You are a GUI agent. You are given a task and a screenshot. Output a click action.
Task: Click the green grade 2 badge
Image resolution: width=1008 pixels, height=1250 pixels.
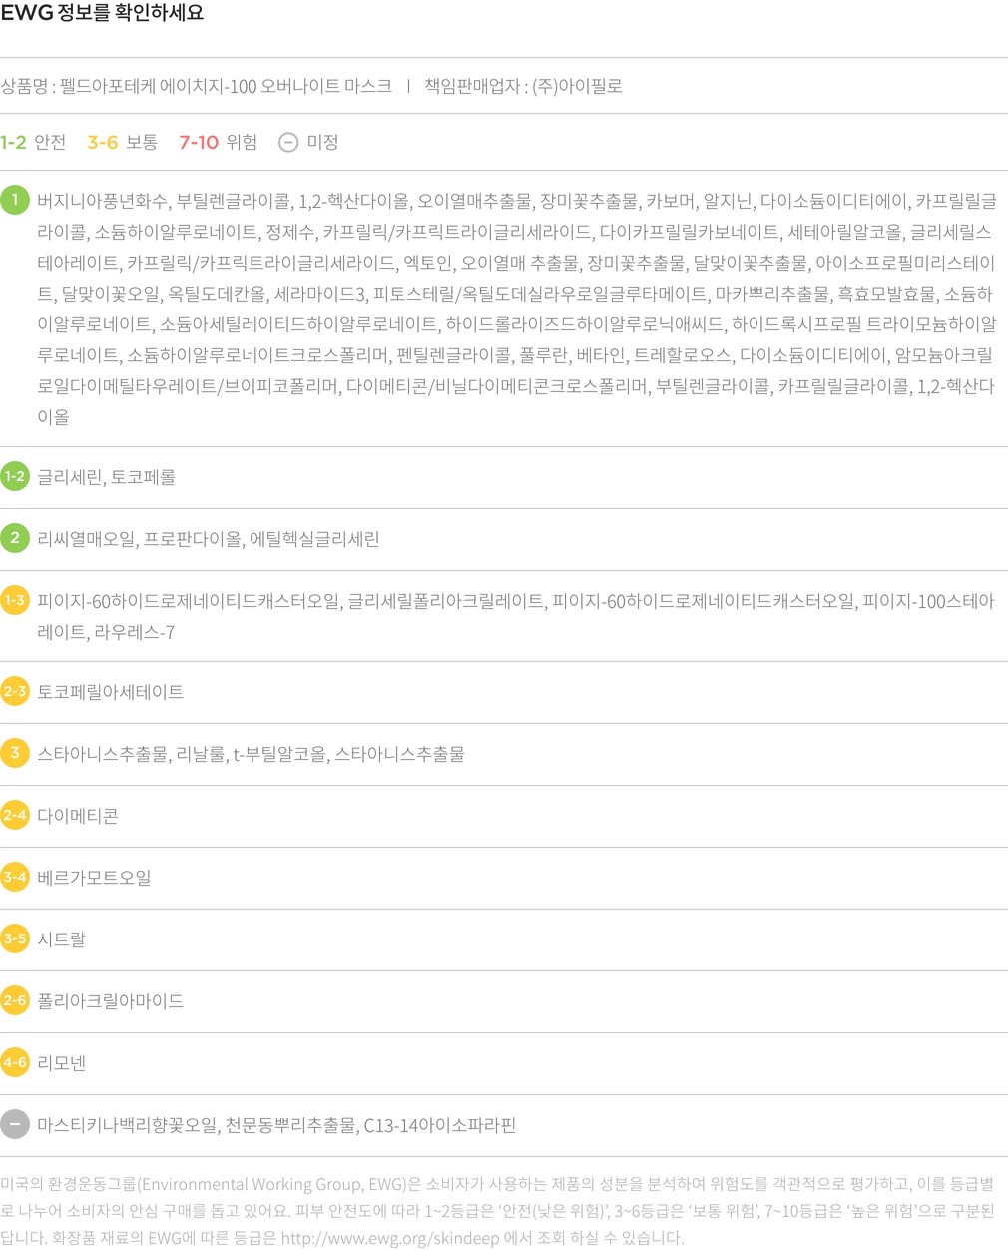[15, 539]
